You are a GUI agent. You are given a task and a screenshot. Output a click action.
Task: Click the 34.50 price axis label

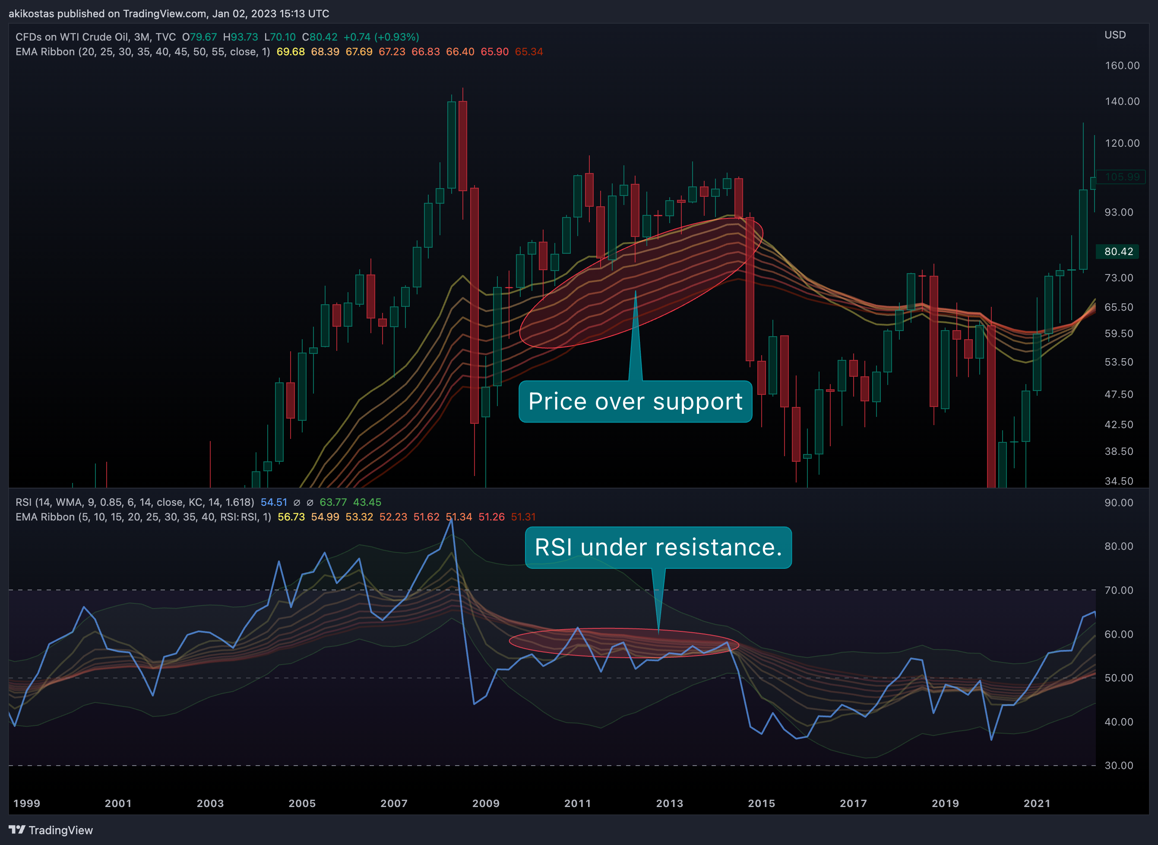coord(1119,481)
